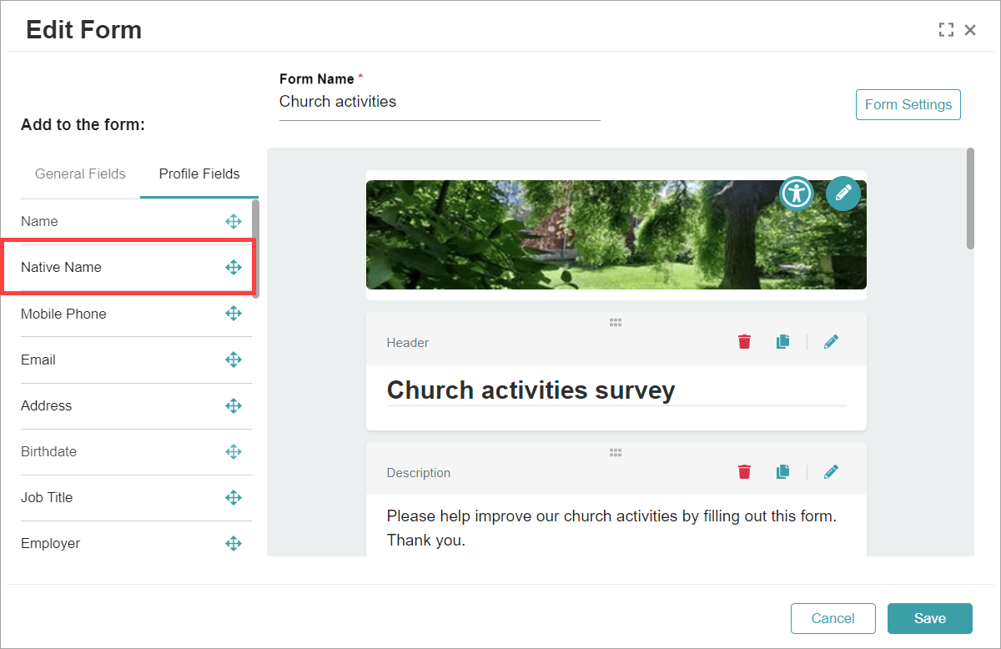Image resolution: width=1001 pixels, height=649 pixels.
Task: Click the Form Name input field
Action: click(440, 103)
